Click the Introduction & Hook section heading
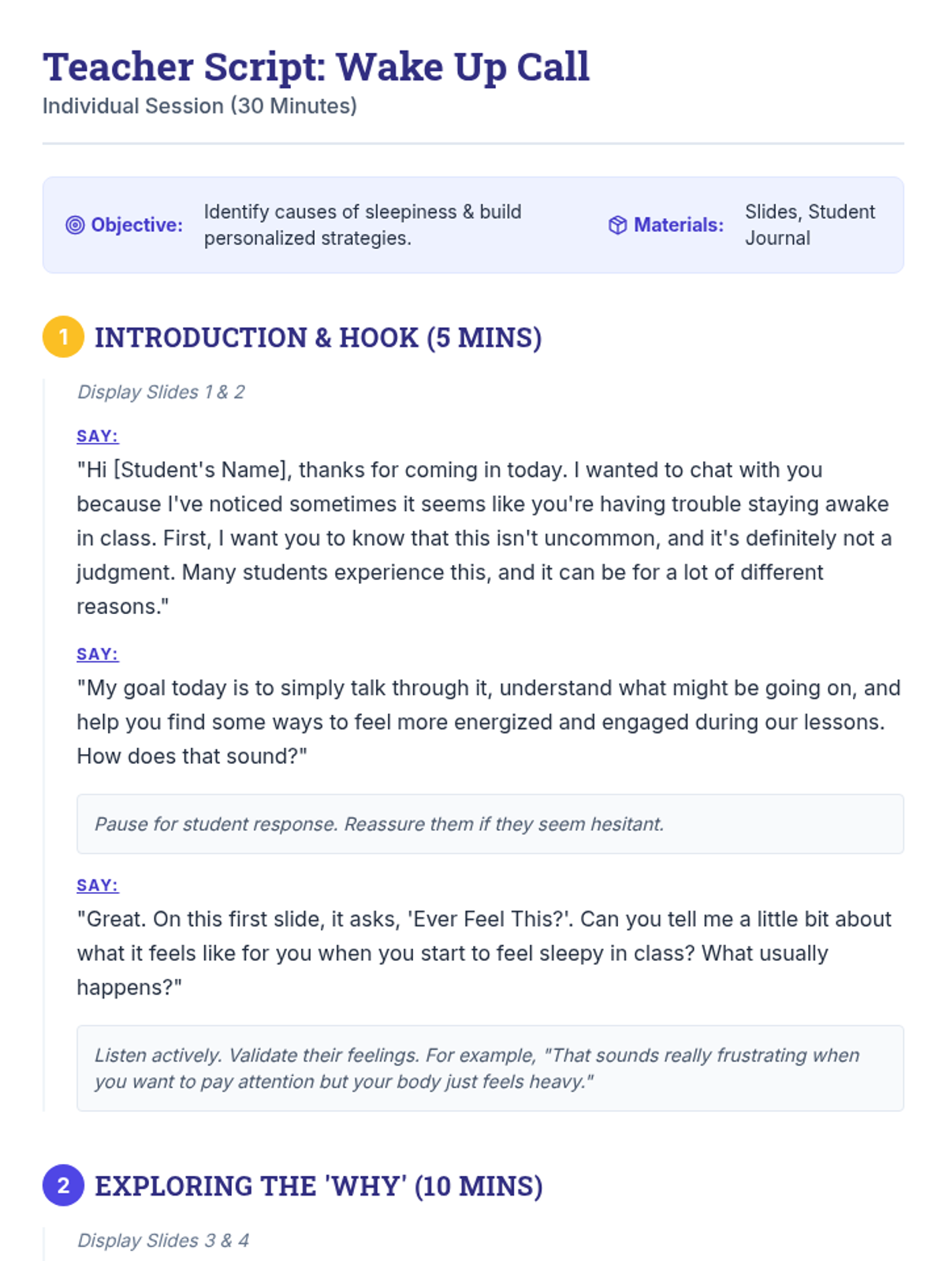Image resolution: width=946 pixels, height=1261 pixels. 318,337
